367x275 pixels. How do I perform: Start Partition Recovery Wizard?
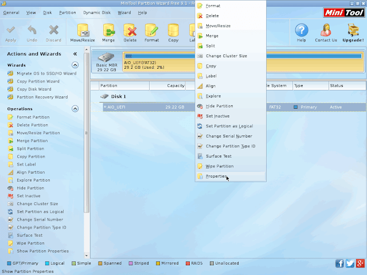[42, 97]
